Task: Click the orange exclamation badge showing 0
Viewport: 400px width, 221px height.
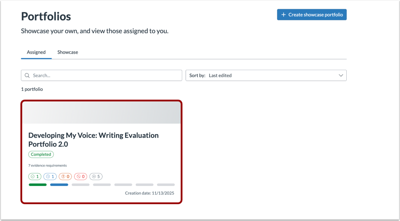Action: point(65,176)
